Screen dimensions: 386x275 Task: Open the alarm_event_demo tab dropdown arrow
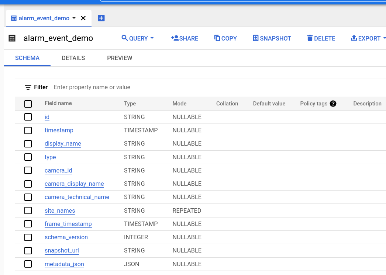pyautogui.click(x=74, y=18)
